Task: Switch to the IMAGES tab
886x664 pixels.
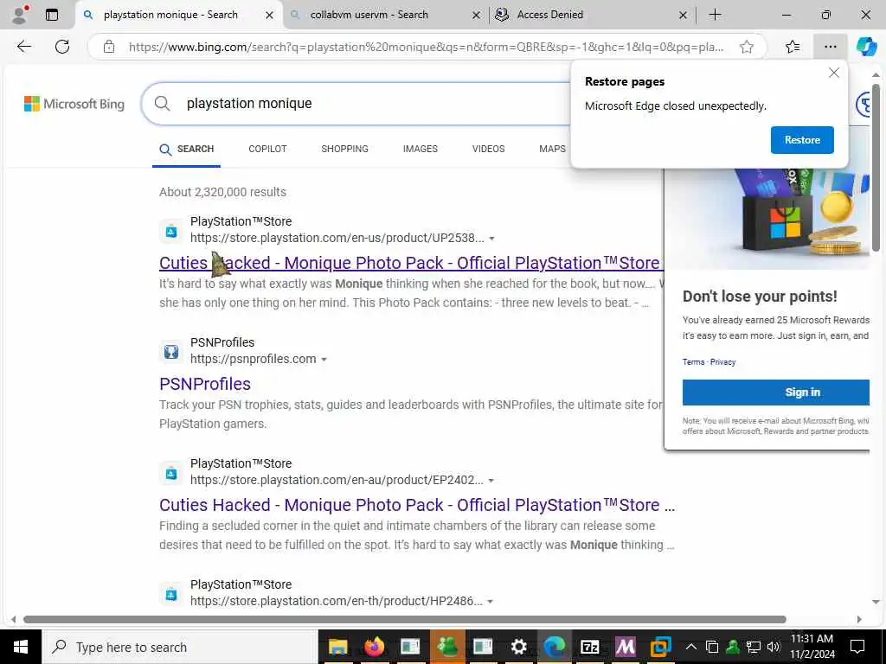Action: pyautogui.click(x=421, y=149)
